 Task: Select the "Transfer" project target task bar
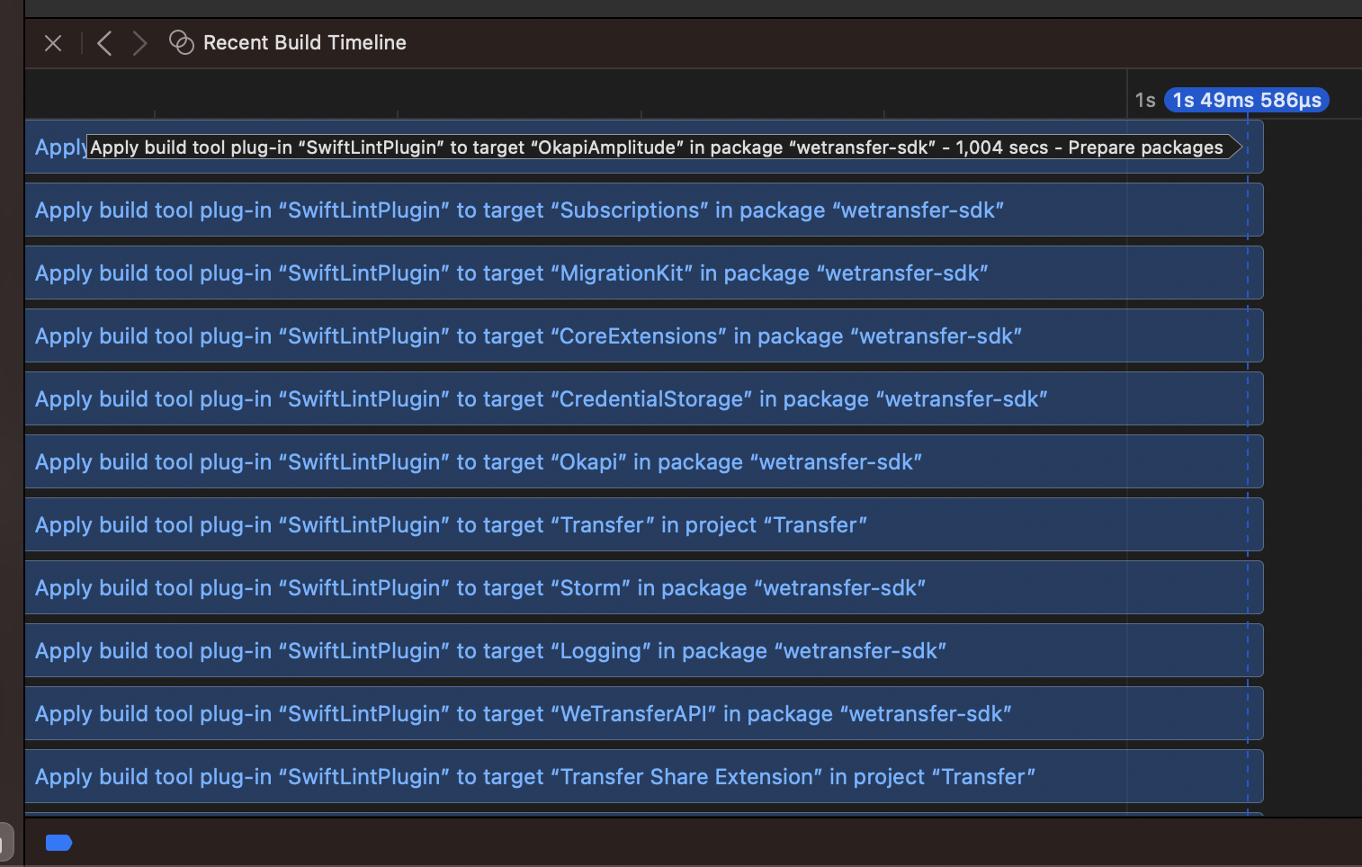[x=644, y=524]
